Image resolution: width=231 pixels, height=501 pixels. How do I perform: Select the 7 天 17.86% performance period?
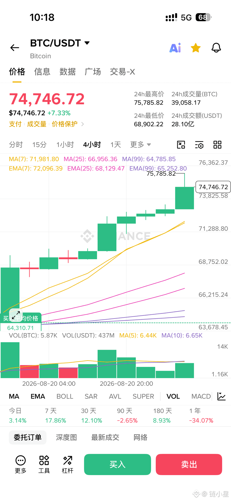(x=56, y=416)
